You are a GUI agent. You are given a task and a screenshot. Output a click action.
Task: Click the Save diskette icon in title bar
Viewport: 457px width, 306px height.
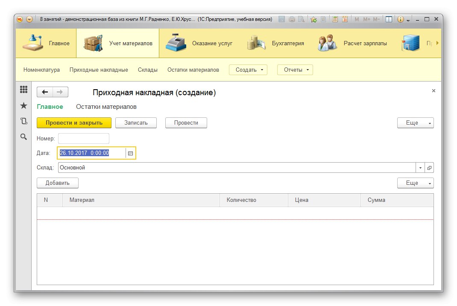[x=281, y=19]
